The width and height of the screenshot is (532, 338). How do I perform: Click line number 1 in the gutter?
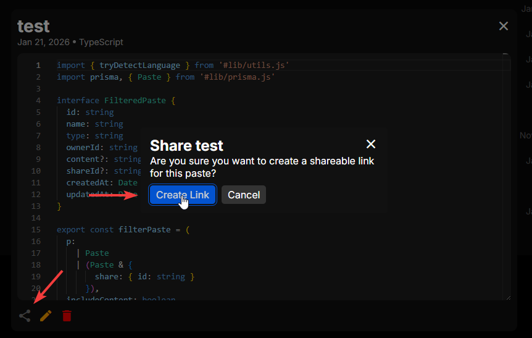(x=38, y=65)
